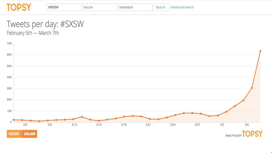Click the 50K y-axis label
272x153 pixels.
click(x=9, y=66)
